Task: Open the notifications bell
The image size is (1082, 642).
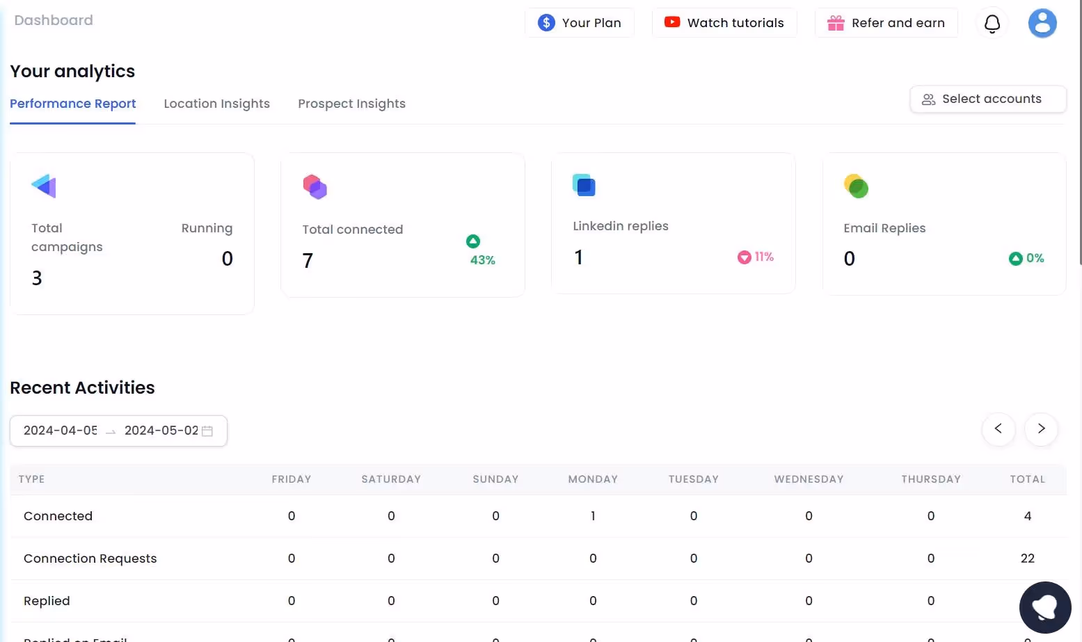Action: [992, 23]
